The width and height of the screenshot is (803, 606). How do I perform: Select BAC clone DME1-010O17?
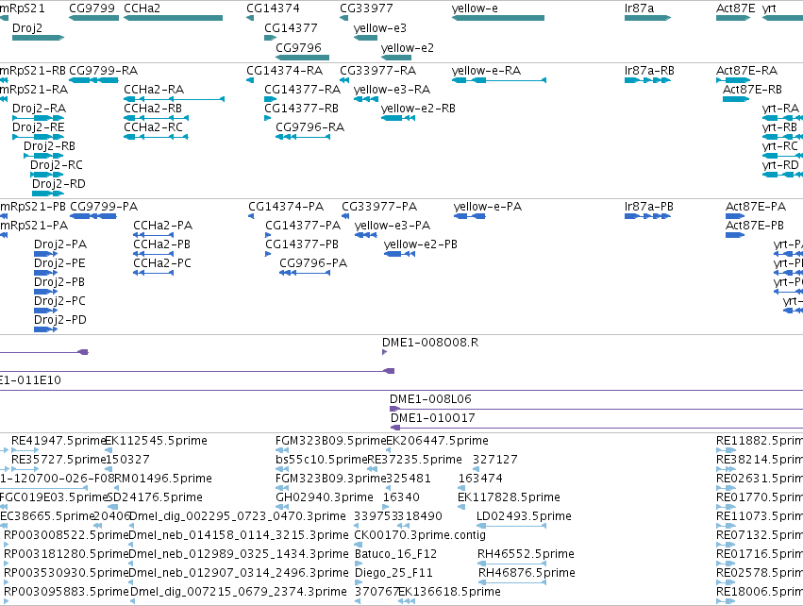[x=433, y=418]
